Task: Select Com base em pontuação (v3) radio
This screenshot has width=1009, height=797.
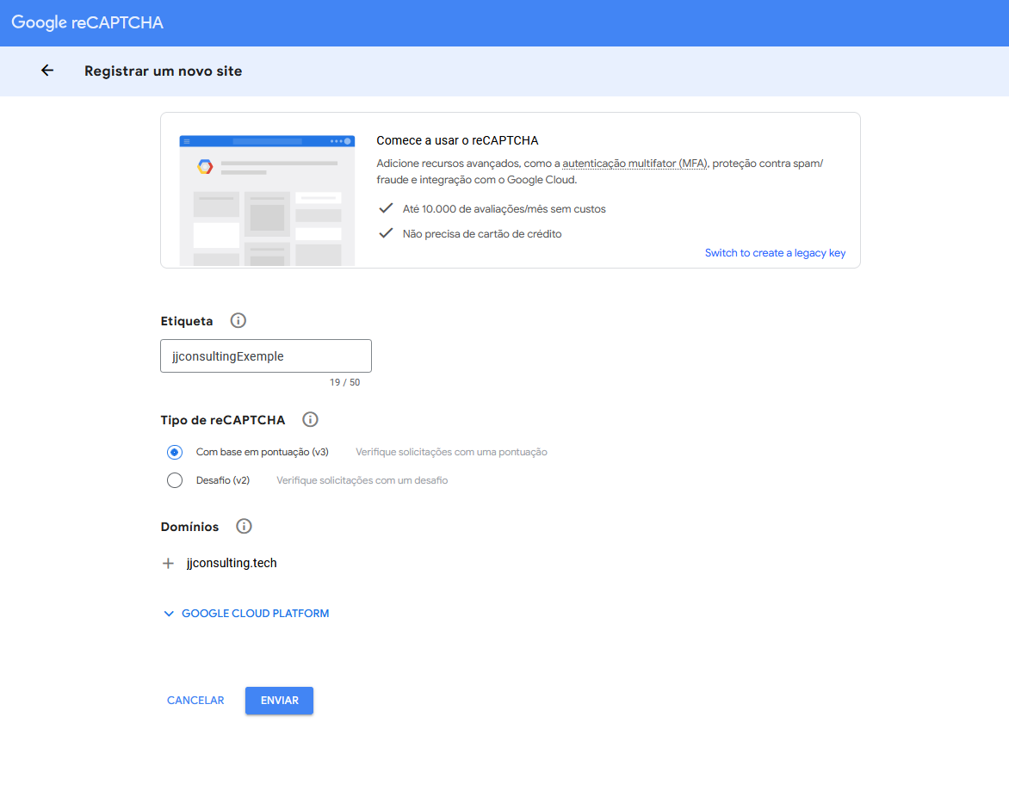Action: click(x=175, y=452)
